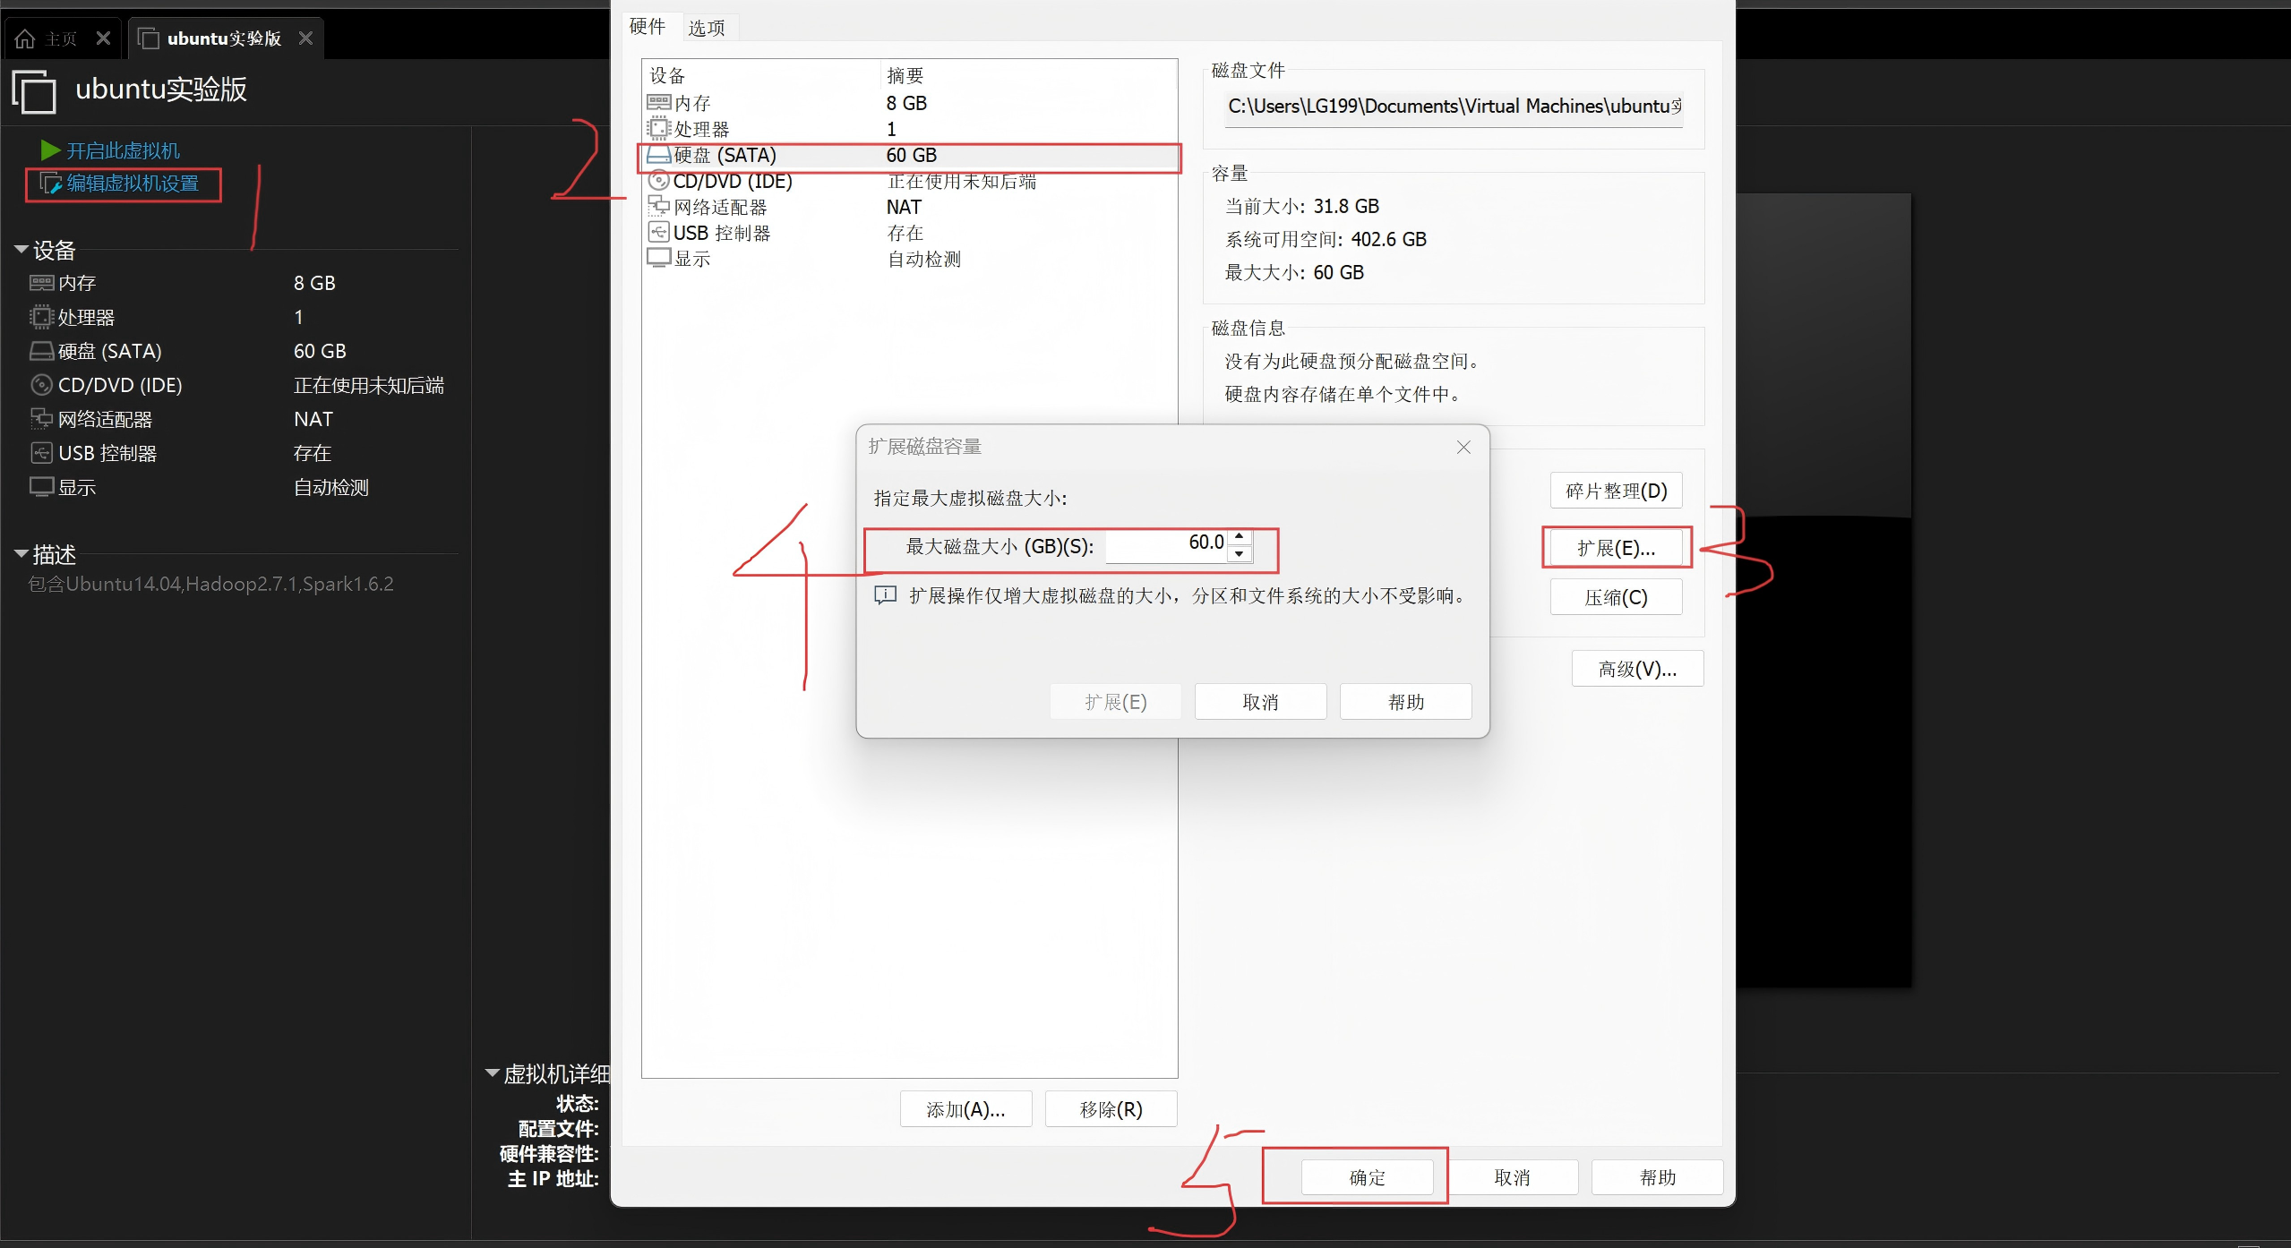Switch to the 选项 tab
This screenshot has height=1248, width=2291.
point(706,28)
